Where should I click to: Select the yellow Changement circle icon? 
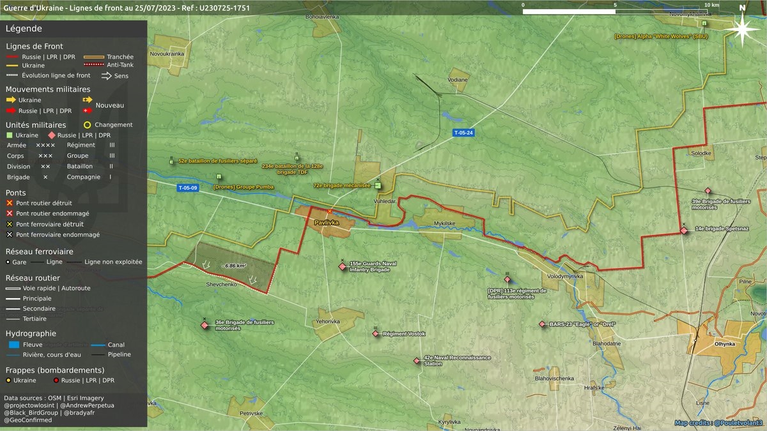(x=87, y=125)
